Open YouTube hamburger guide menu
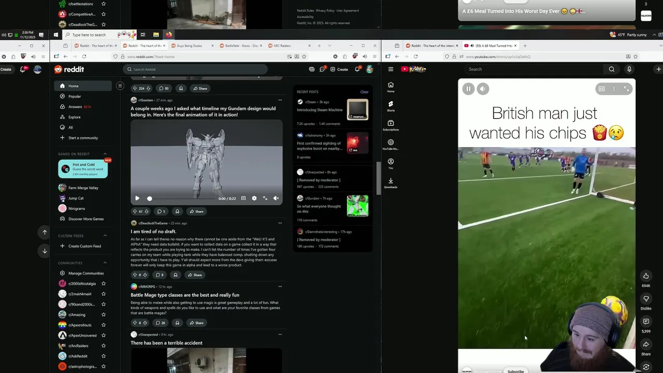663x373 pixels. coord(391,69)
